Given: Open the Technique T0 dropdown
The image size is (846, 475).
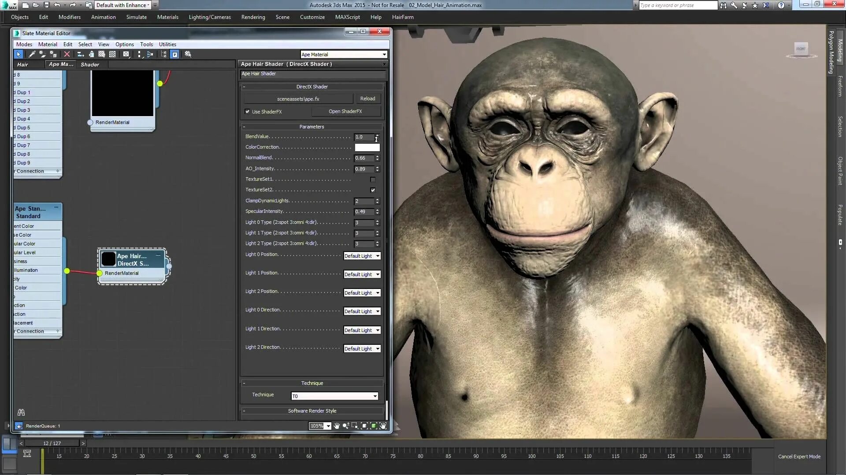Looking at the screenshot, I should pyautogui.click(x=334, y=396).
